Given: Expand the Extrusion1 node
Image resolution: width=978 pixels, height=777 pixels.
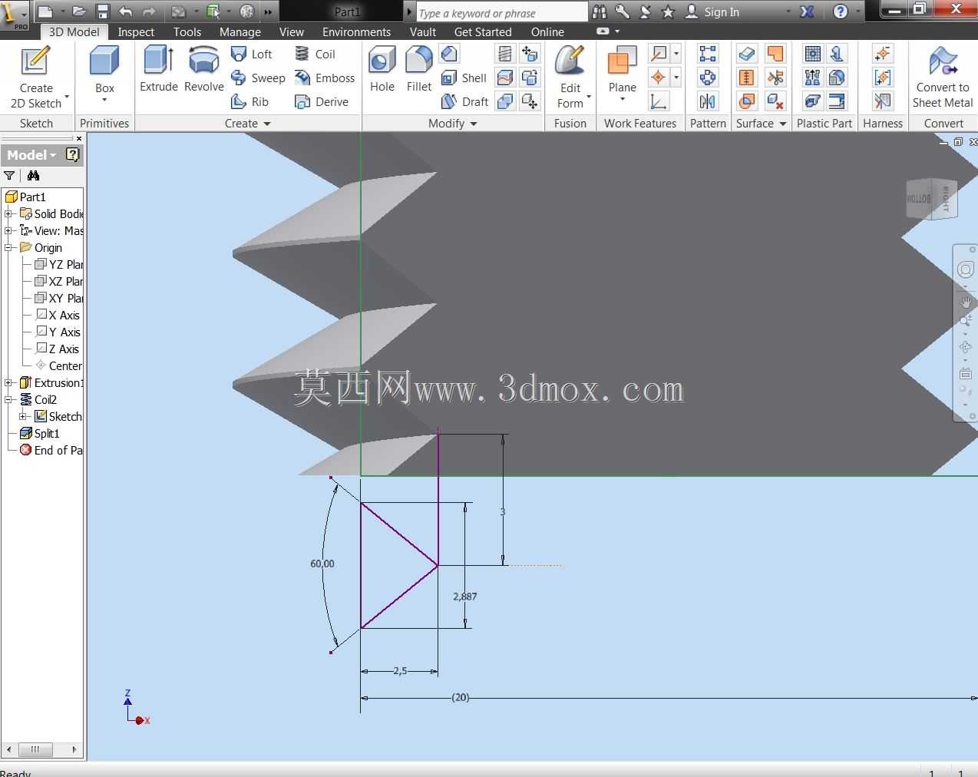Looking at the screenshot, I should pyautogui.click(x=8, y=382).
